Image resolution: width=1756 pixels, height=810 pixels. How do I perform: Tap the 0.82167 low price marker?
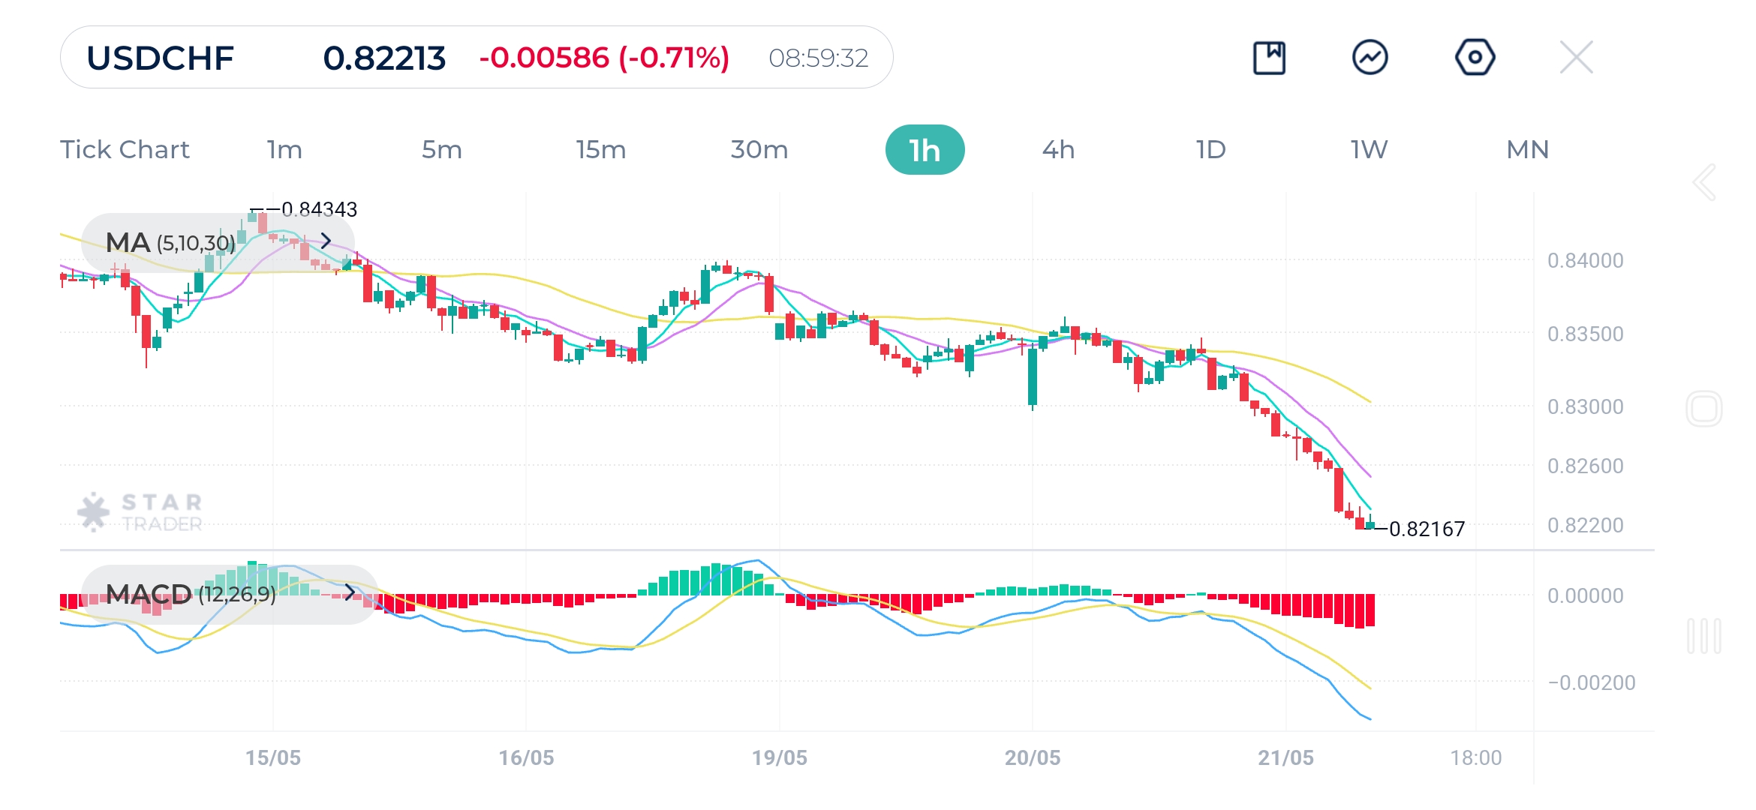[x=1426, y=529]
